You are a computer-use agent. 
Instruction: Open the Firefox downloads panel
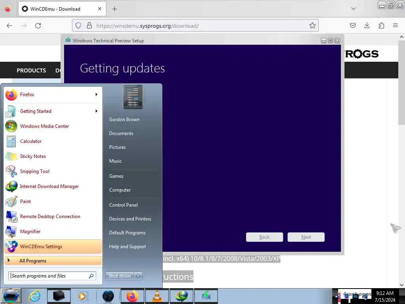point(367,25)
